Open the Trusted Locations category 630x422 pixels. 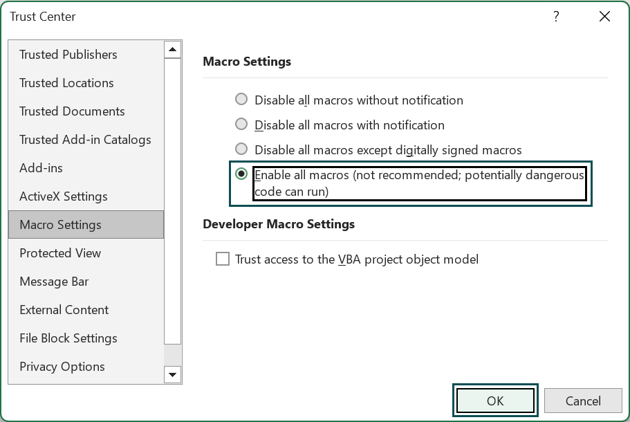[x=86, y=83]
